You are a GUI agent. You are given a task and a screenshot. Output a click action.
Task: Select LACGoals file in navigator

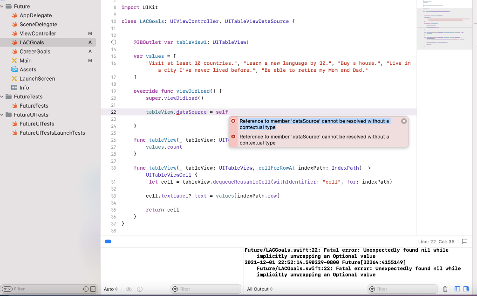tap(32, 42)
